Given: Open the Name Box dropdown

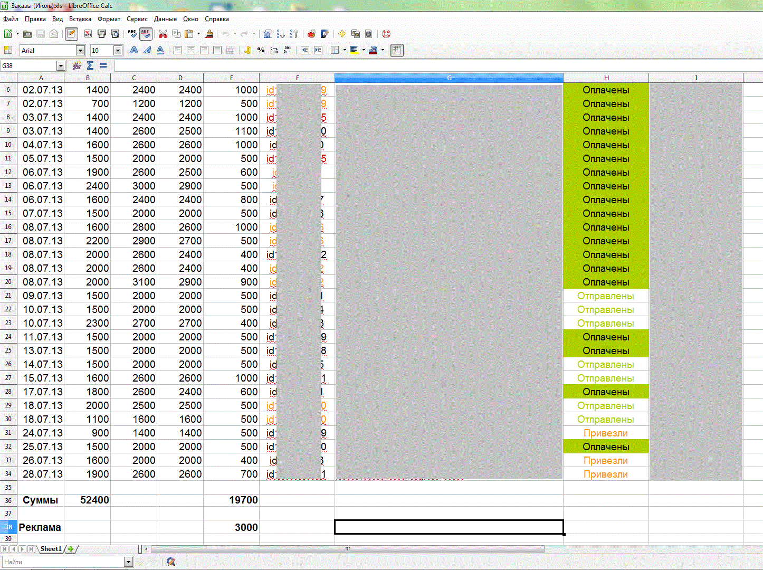Looking at the screenshot, I should click(x=61, y=65).
